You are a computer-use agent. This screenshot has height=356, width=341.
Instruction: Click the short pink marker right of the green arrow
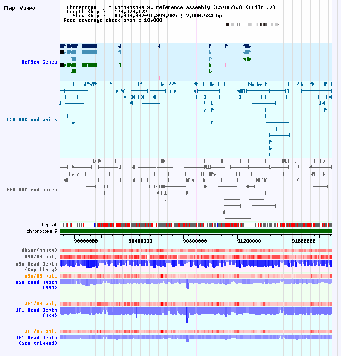(x=225, y=65)
